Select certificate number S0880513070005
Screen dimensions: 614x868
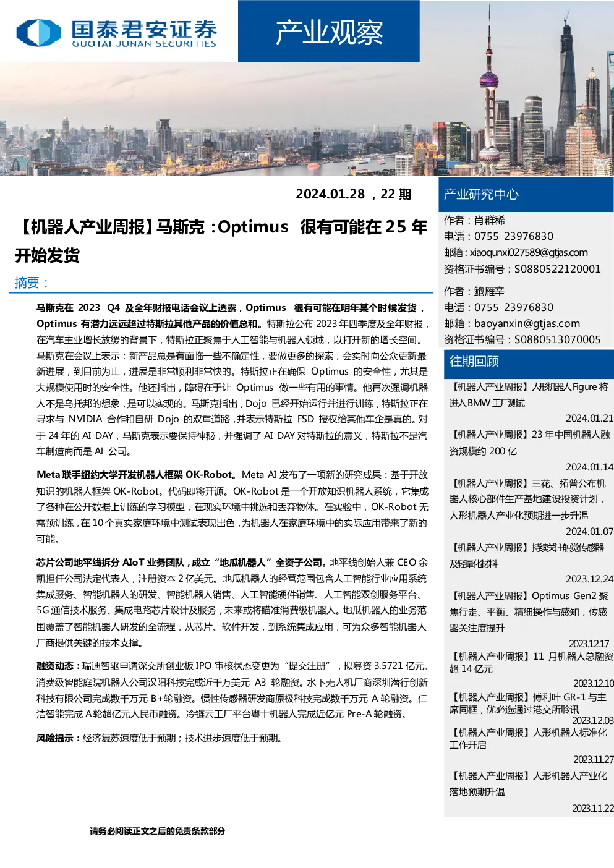coord(558,339)
